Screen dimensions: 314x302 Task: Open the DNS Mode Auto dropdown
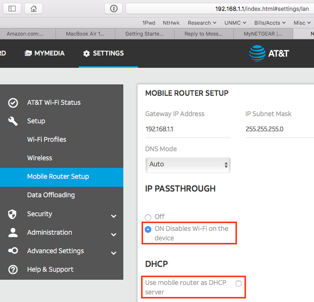click(x=187, y=165)
